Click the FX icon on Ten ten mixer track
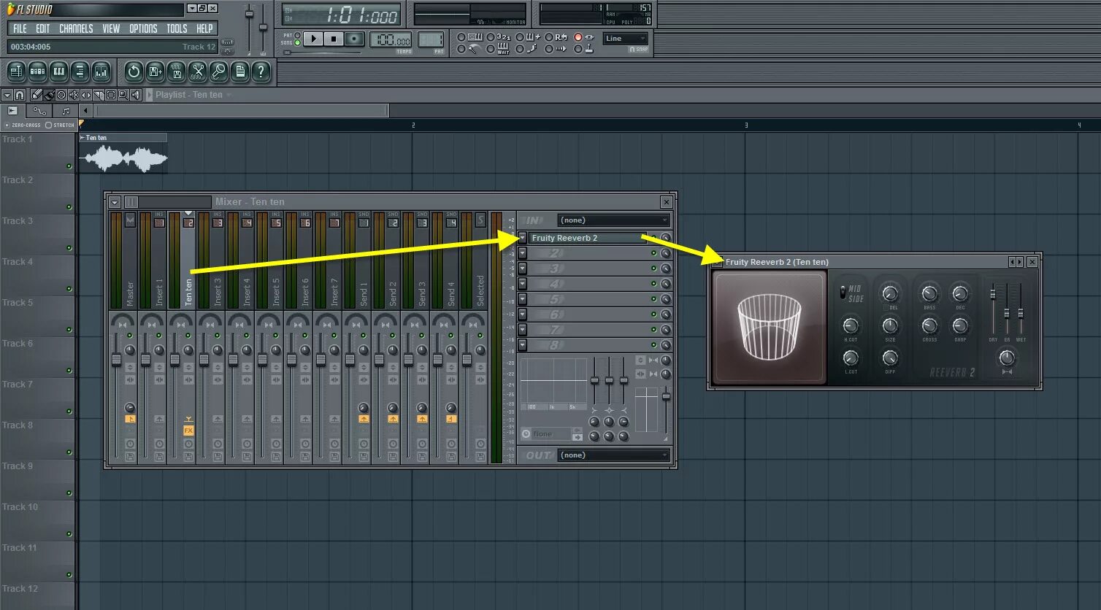Viewport: 1101px width, 610px height. 188,431
